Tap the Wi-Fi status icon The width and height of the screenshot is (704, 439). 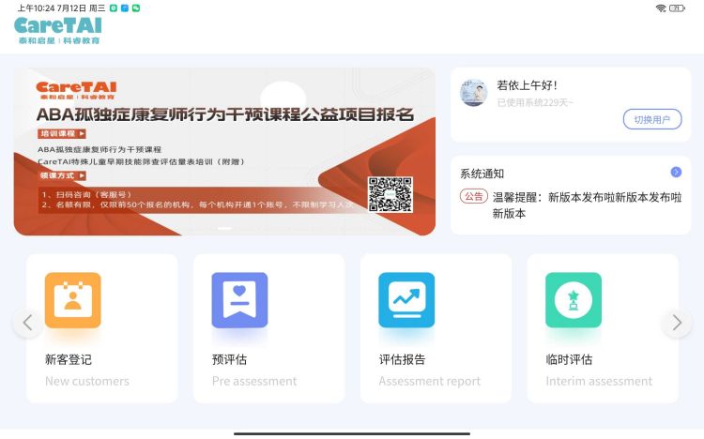point(661,8)
